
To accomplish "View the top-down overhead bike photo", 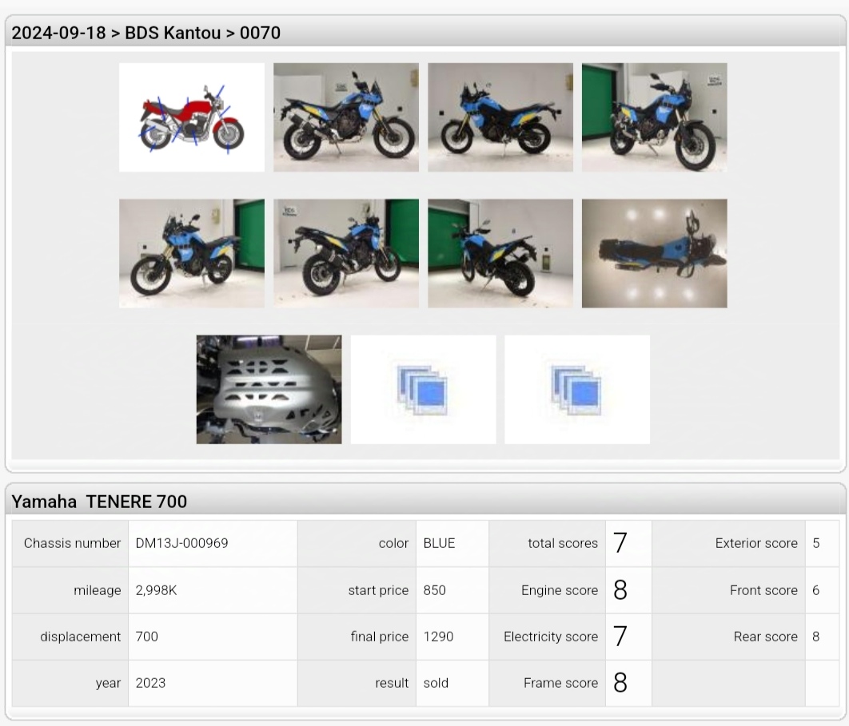I will click(x=654, y=253).
